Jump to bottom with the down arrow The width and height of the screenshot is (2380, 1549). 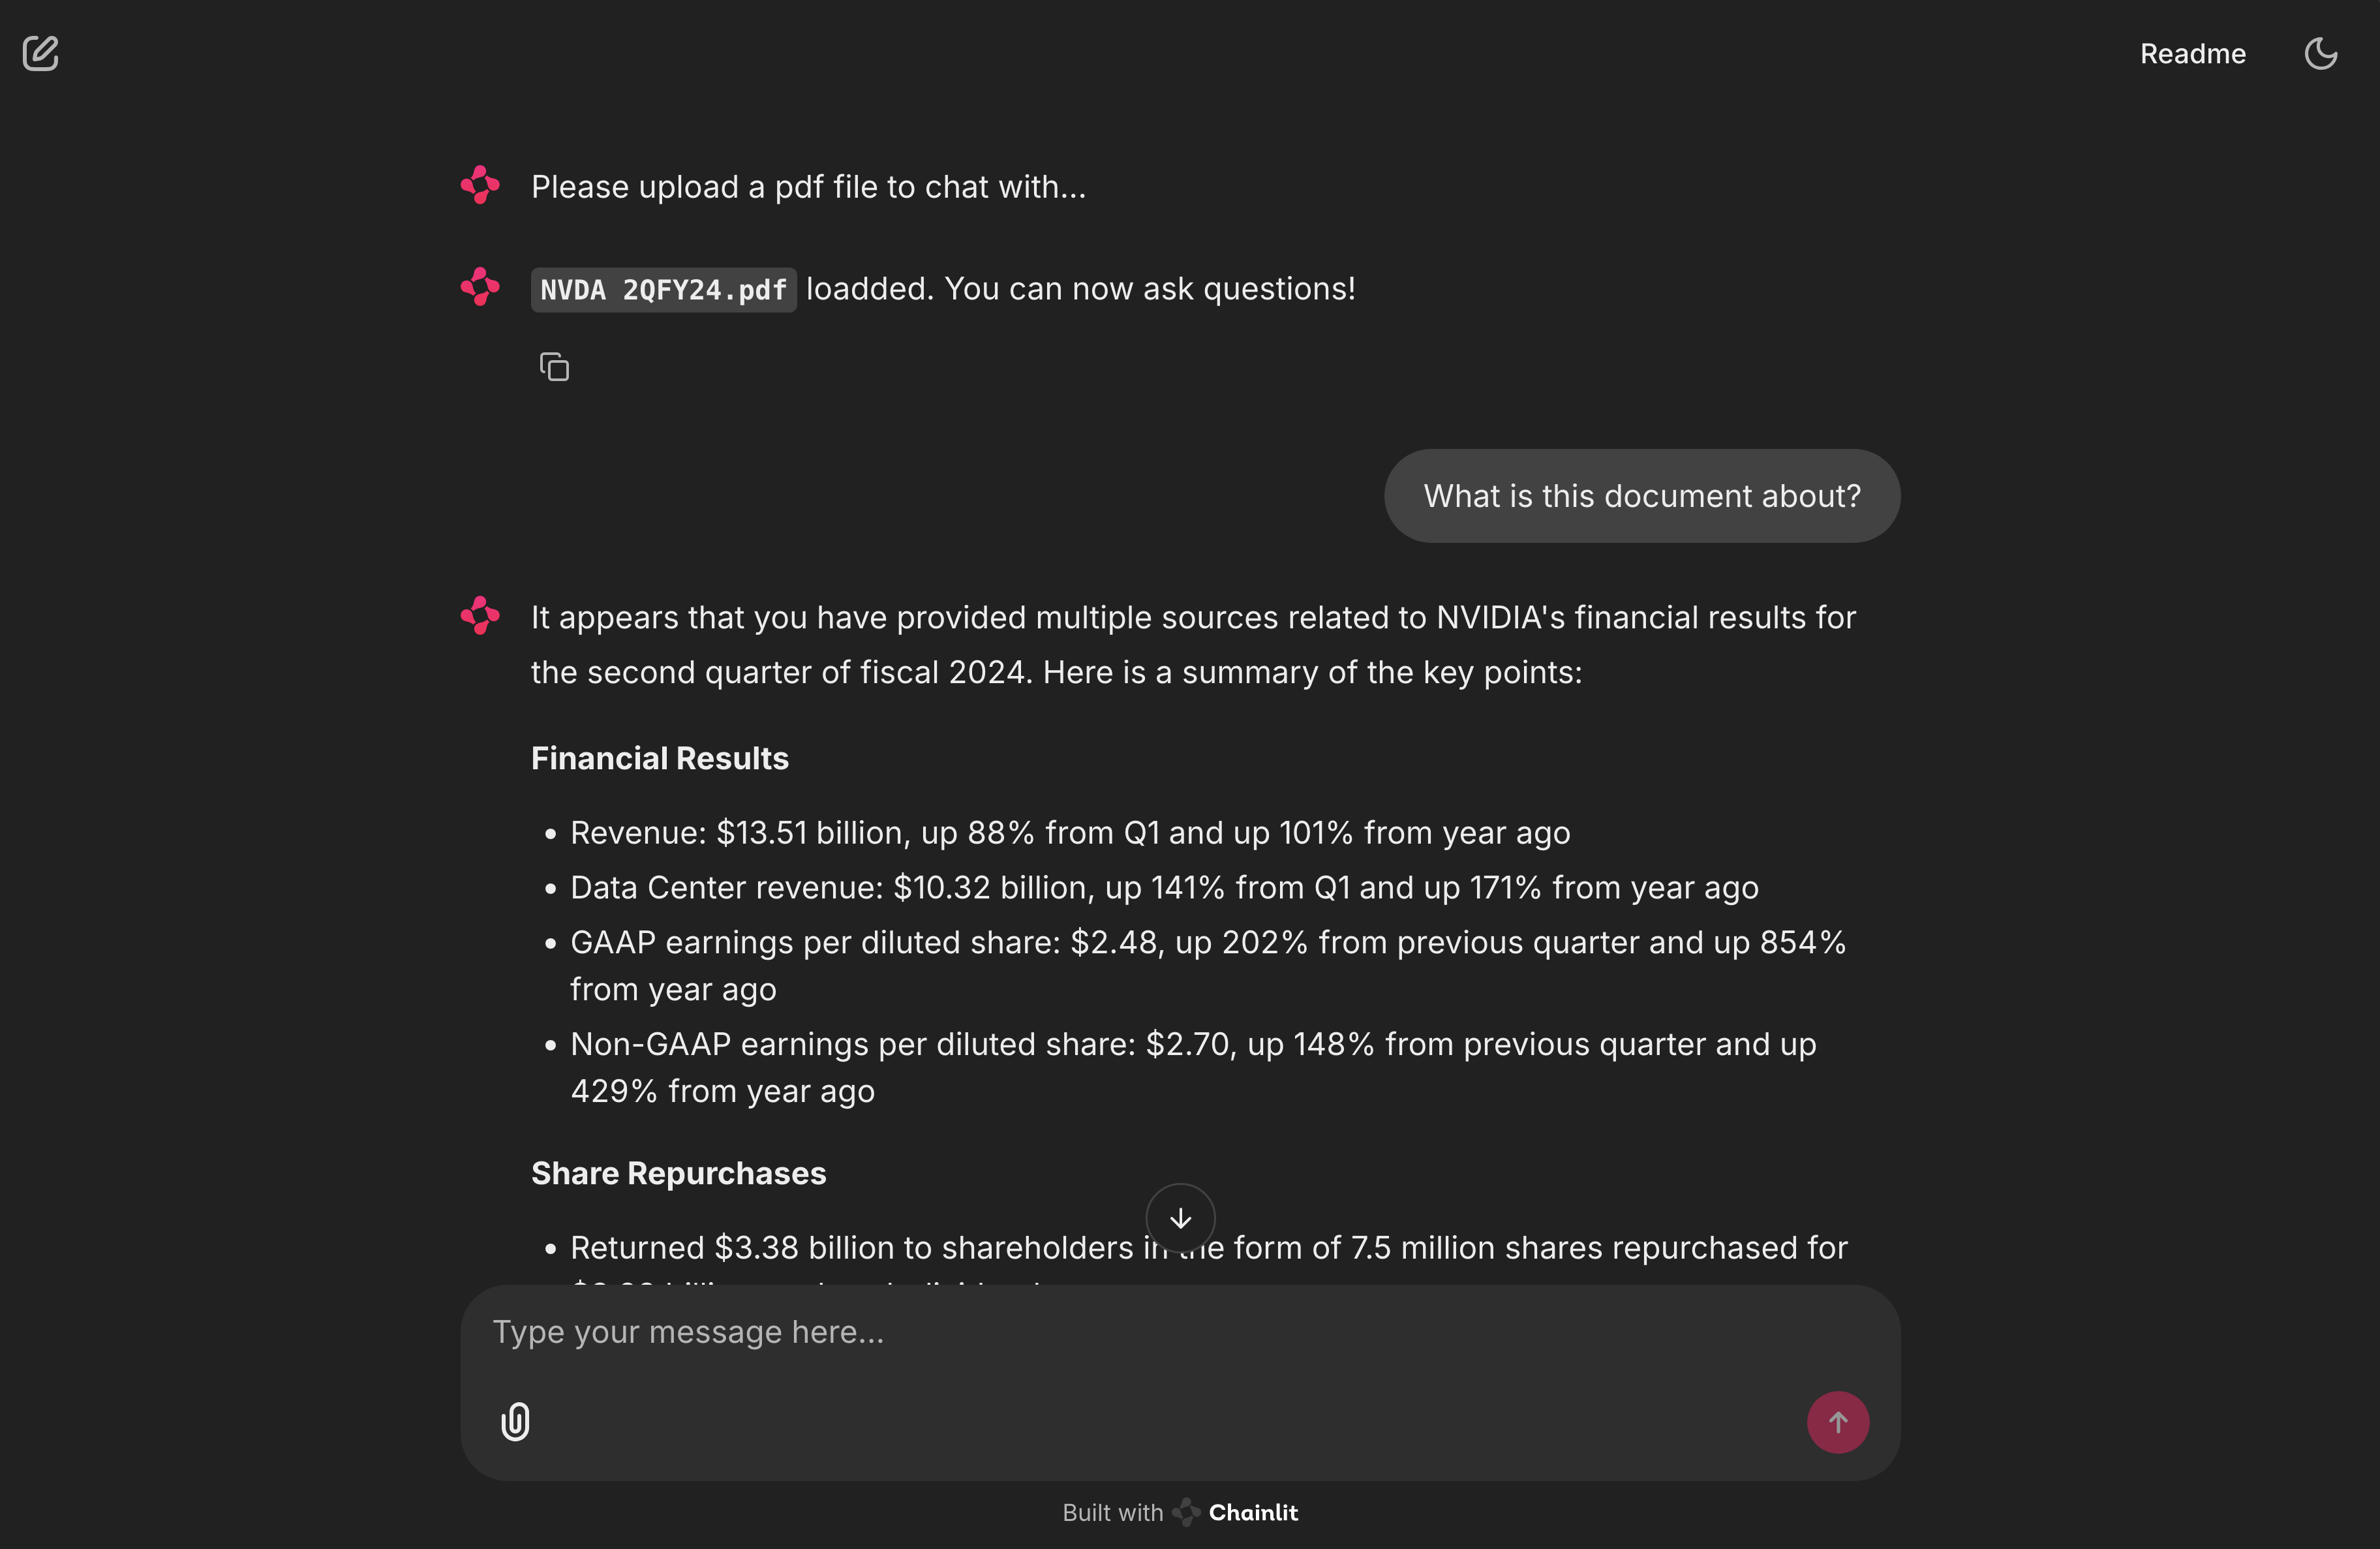[1180, 1218]
